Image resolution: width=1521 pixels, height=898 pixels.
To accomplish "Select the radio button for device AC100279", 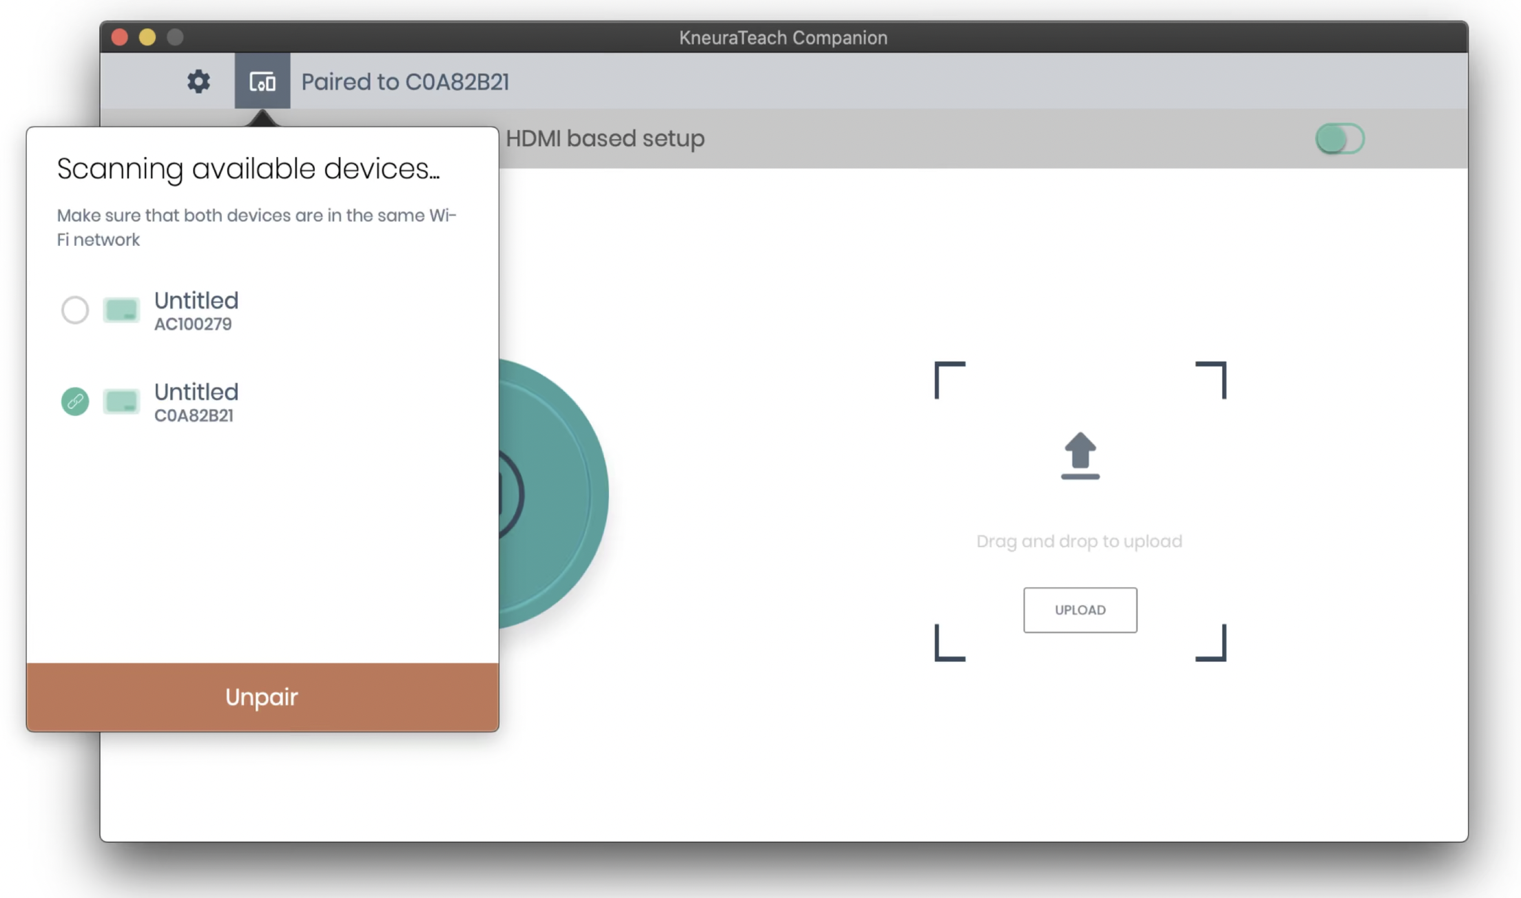I will 75,310.
